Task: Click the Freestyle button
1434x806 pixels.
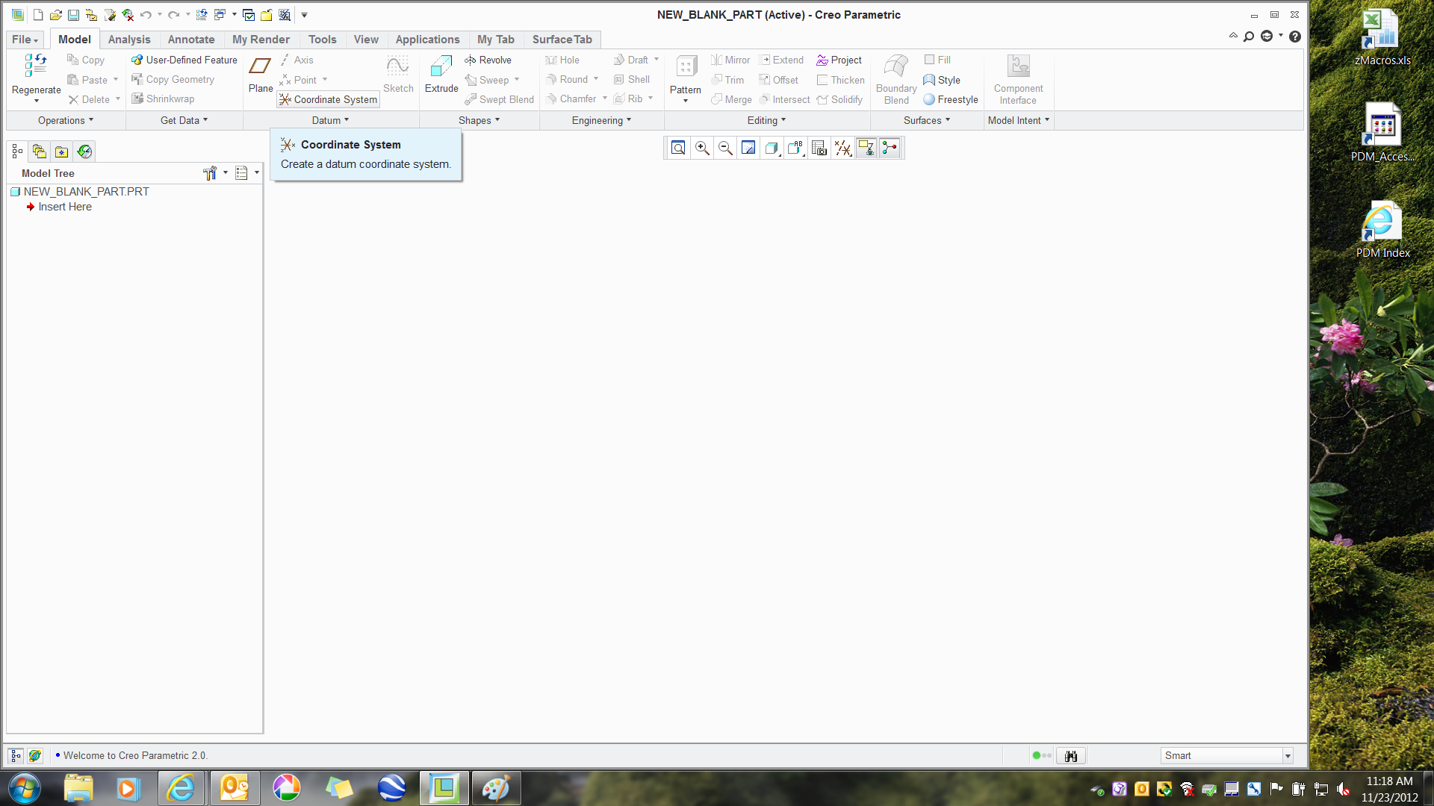Action: point(951,99)
